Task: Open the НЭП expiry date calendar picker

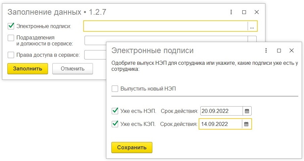Action: click(247, 111)
